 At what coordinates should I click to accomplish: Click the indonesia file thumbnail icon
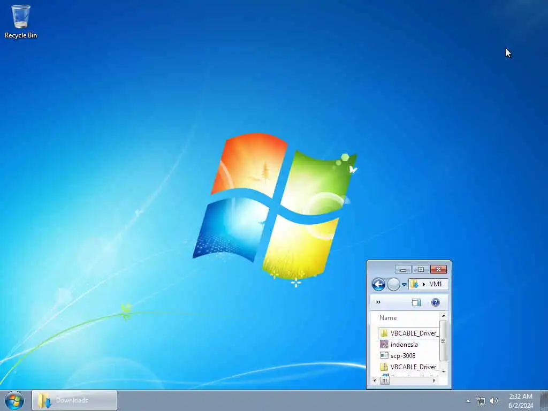(x=384, y=344)
